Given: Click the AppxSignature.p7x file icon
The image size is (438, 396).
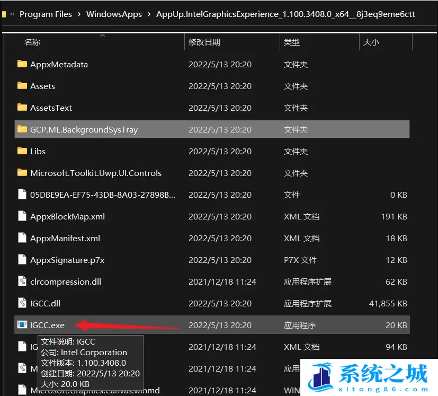Looking at the screenshot, I should click(22, 260).
